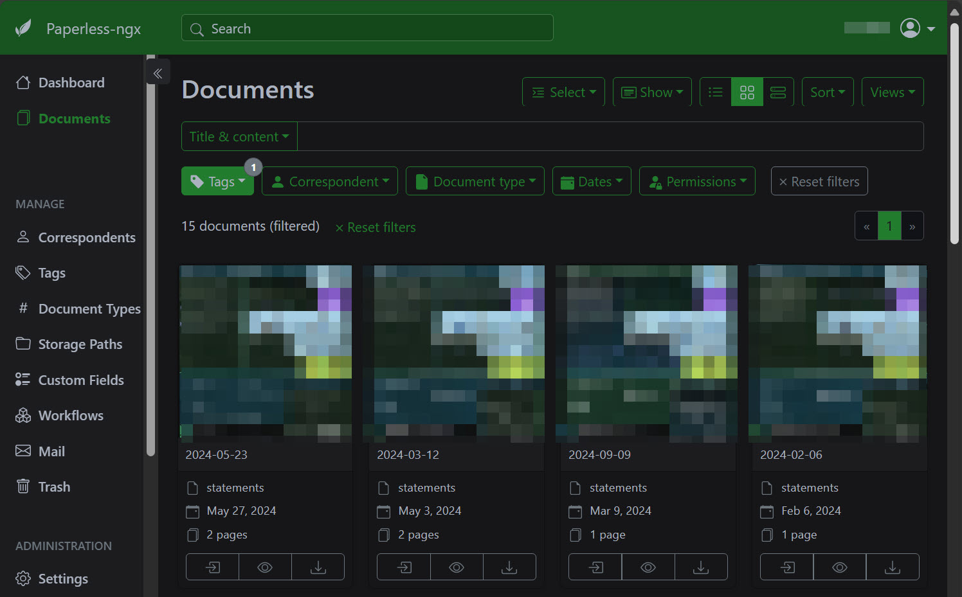Open the user account avatar menu
Screen dimensions: 962x597
[917, 28]
